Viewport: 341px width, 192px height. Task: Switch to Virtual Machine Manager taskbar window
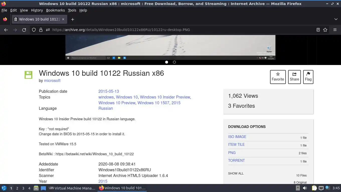click(x=72, y=188)
